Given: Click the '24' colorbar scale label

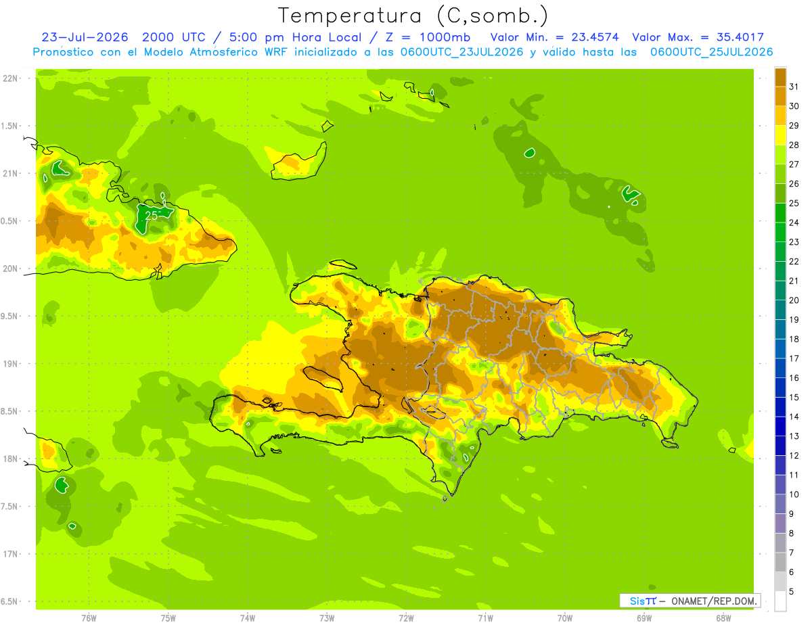Looking at the screenshot, I should (794, 222).
